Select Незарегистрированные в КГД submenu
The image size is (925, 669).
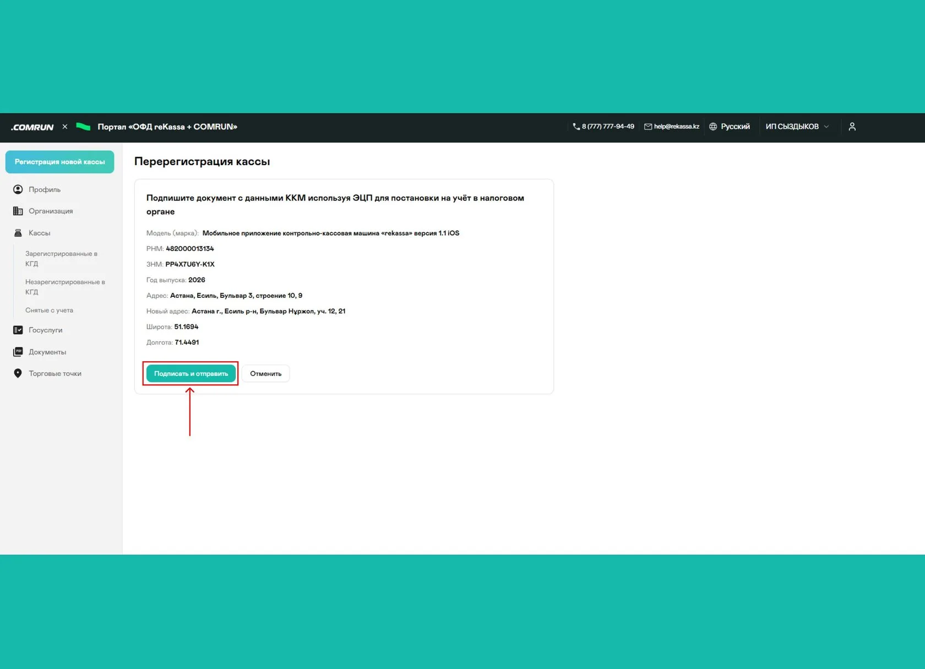[65, 287]
